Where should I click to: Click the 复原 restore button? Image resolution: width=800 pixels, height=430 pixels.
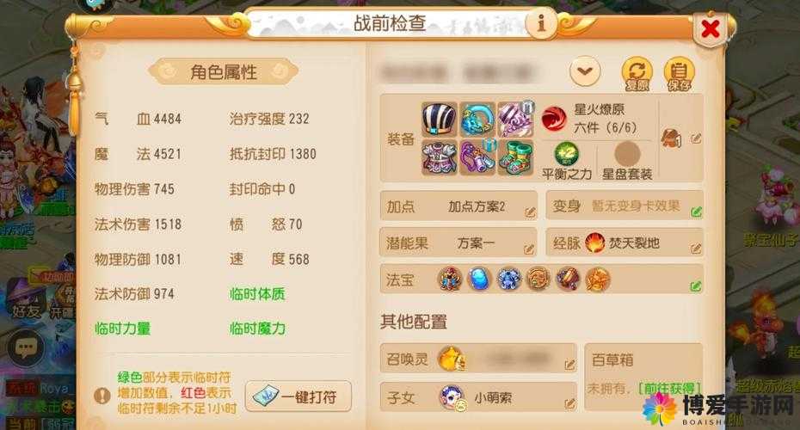tap(637, 73)
